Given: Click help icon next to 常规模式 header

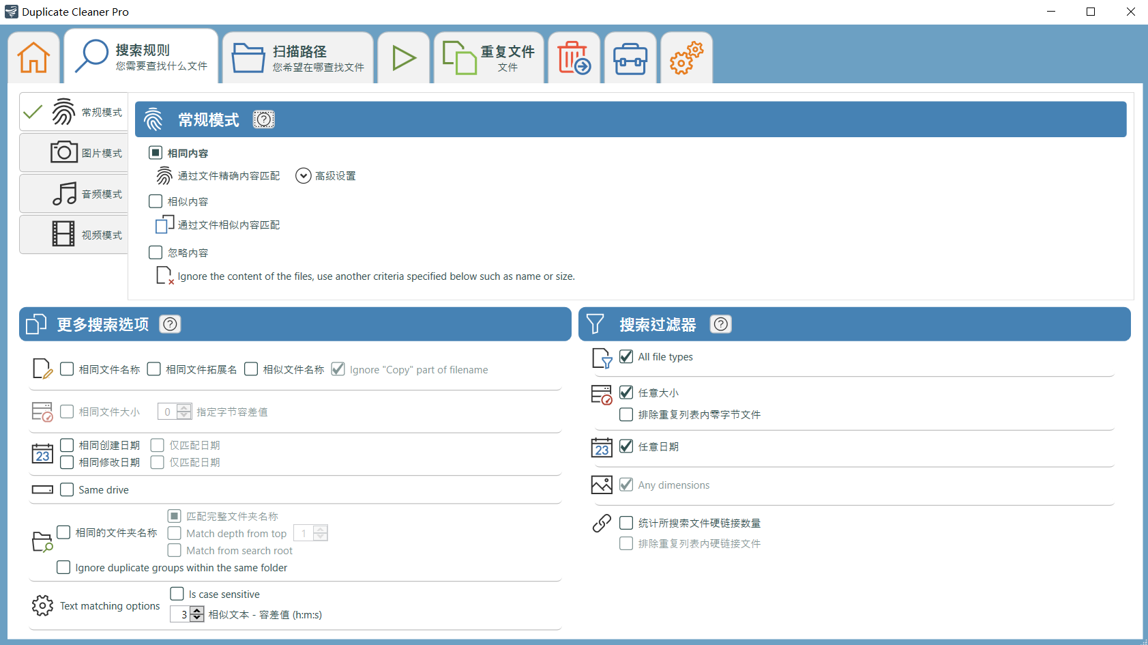Looking at the screenshot, I should click(x=264, y=119).
